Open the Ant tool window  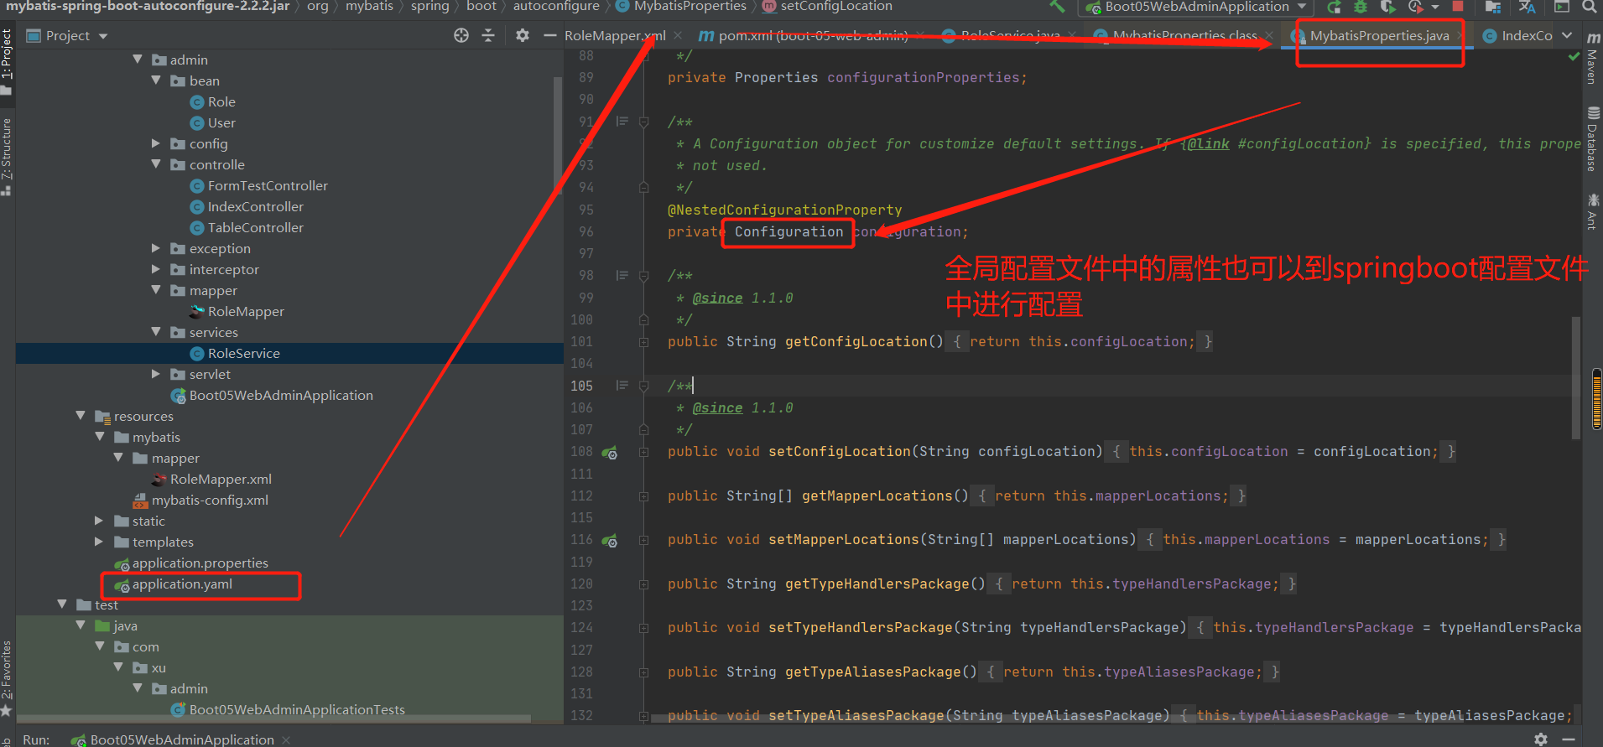pyautogui.click(x=1592, y=211)
